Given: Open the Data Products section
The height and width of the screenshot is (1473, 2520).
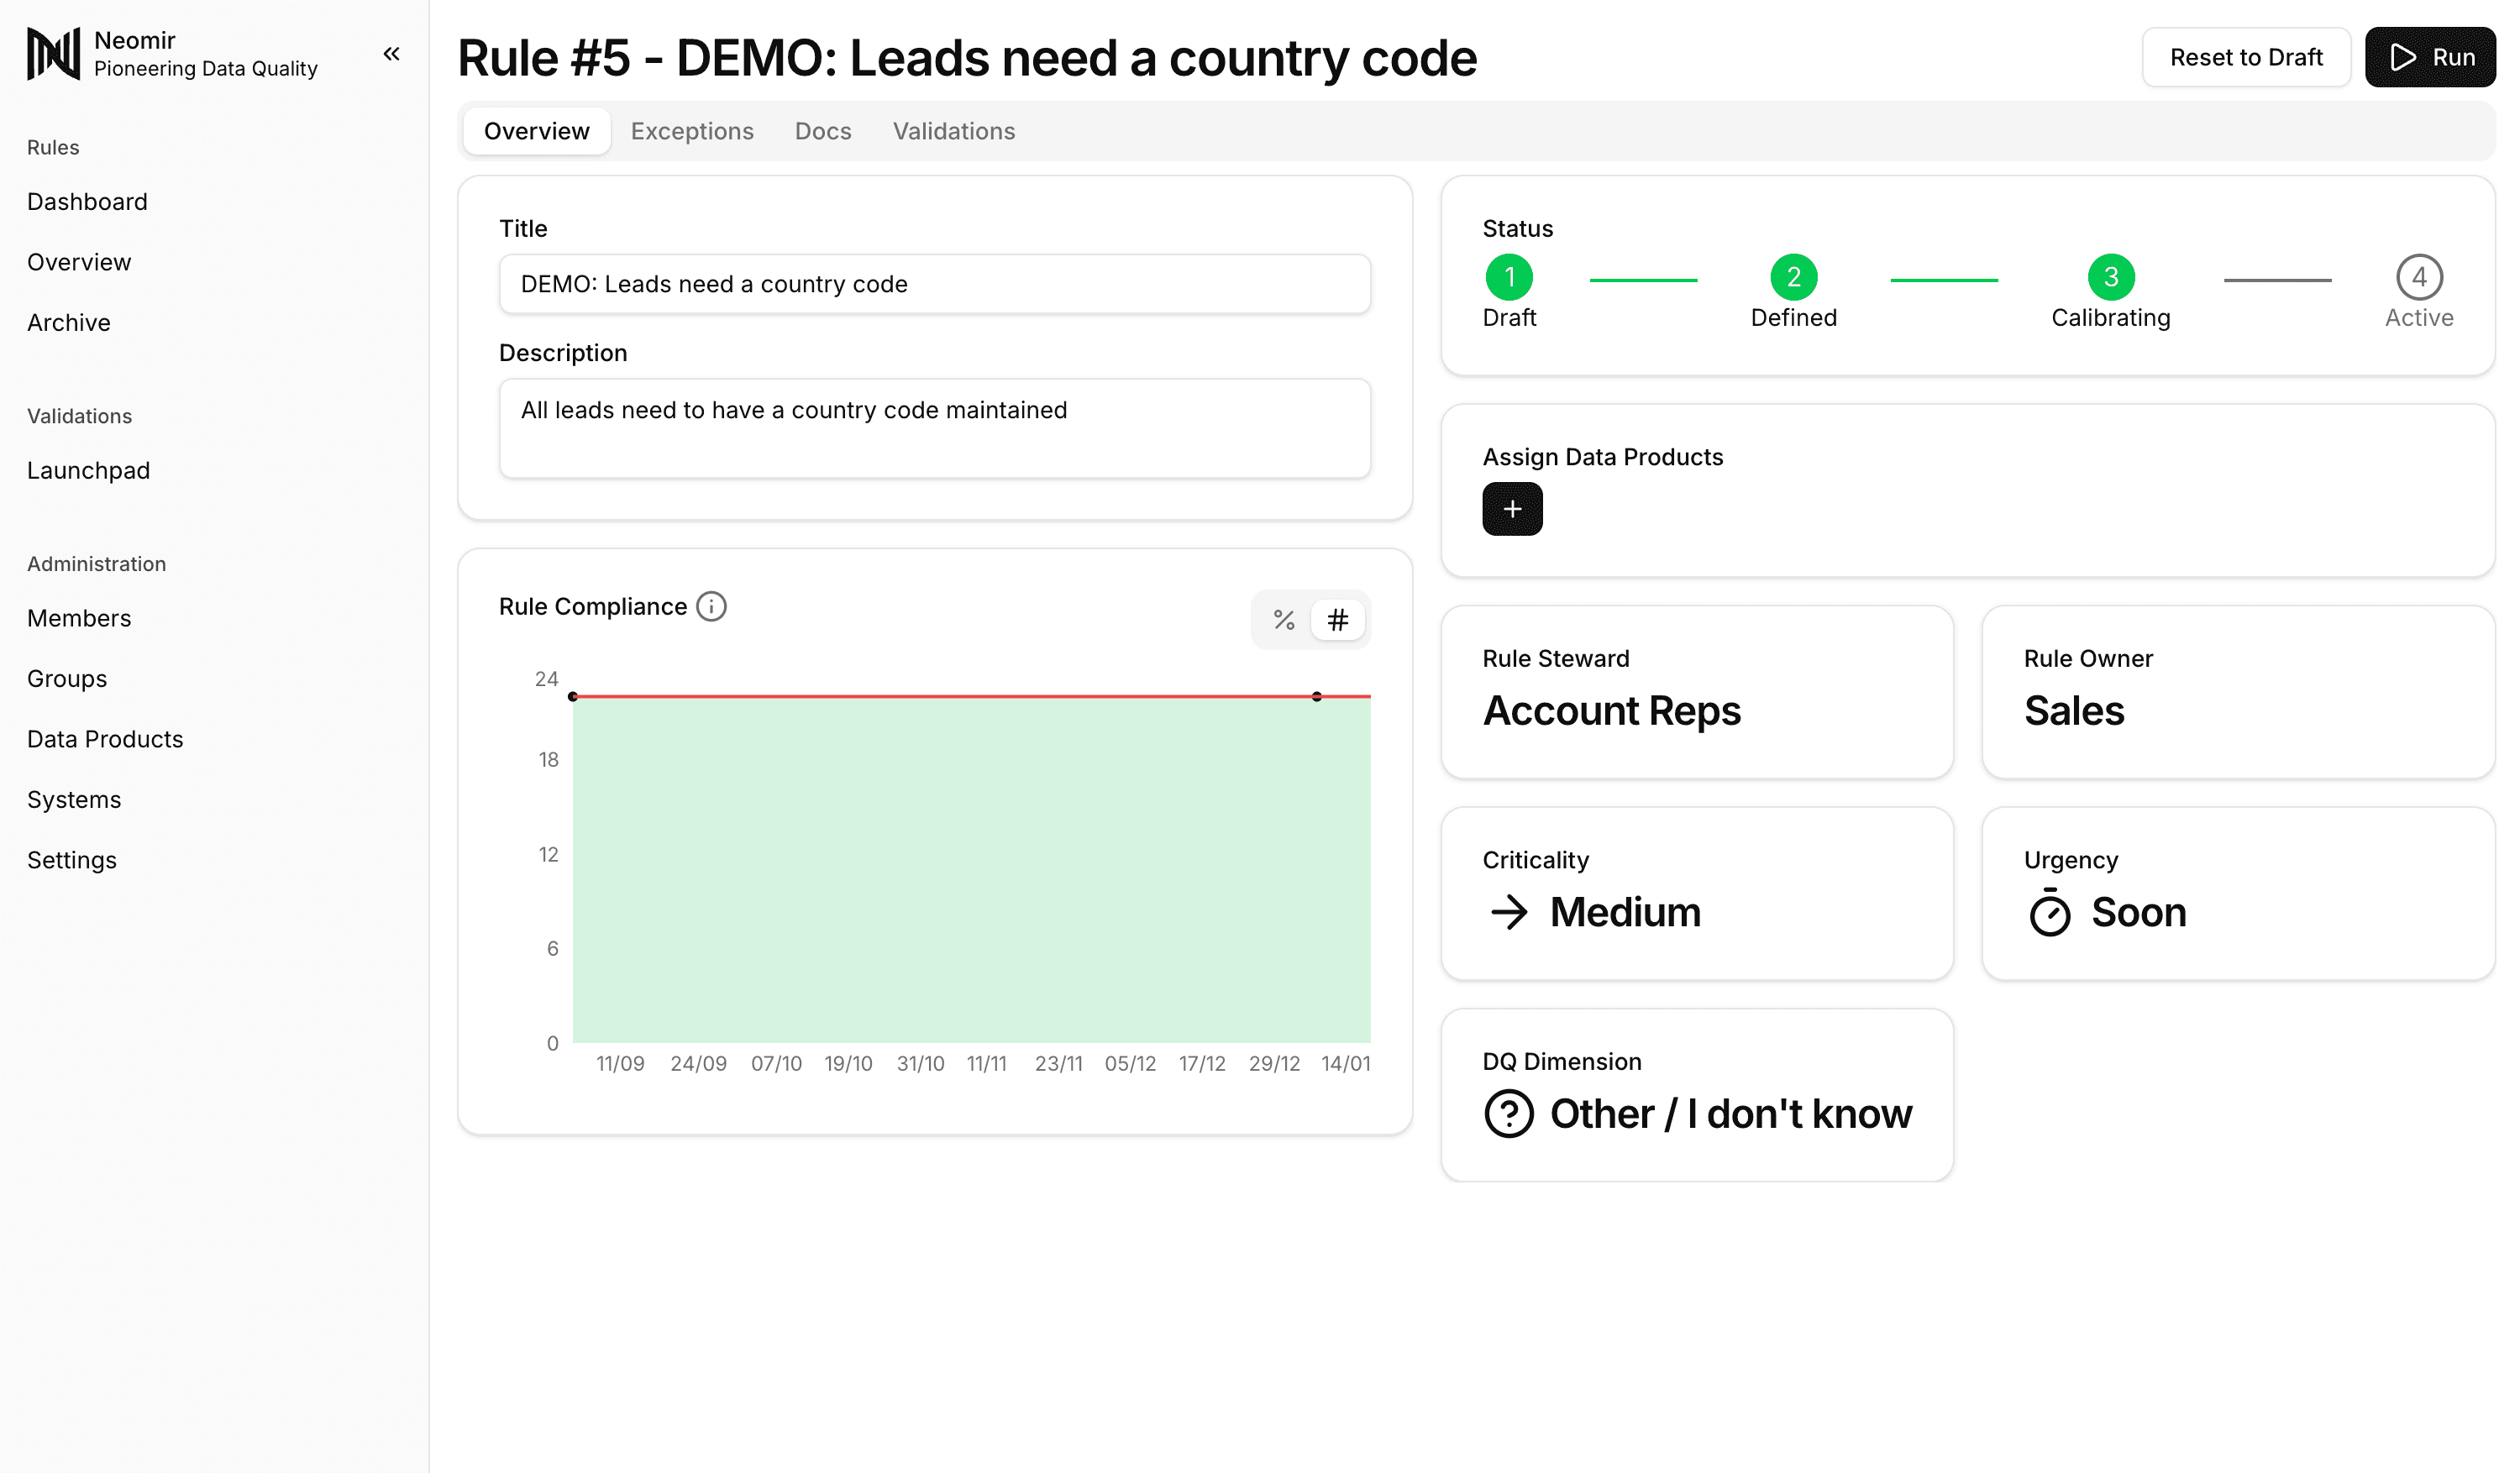Looking at the screenshot, I should click(x=104, y=738).
